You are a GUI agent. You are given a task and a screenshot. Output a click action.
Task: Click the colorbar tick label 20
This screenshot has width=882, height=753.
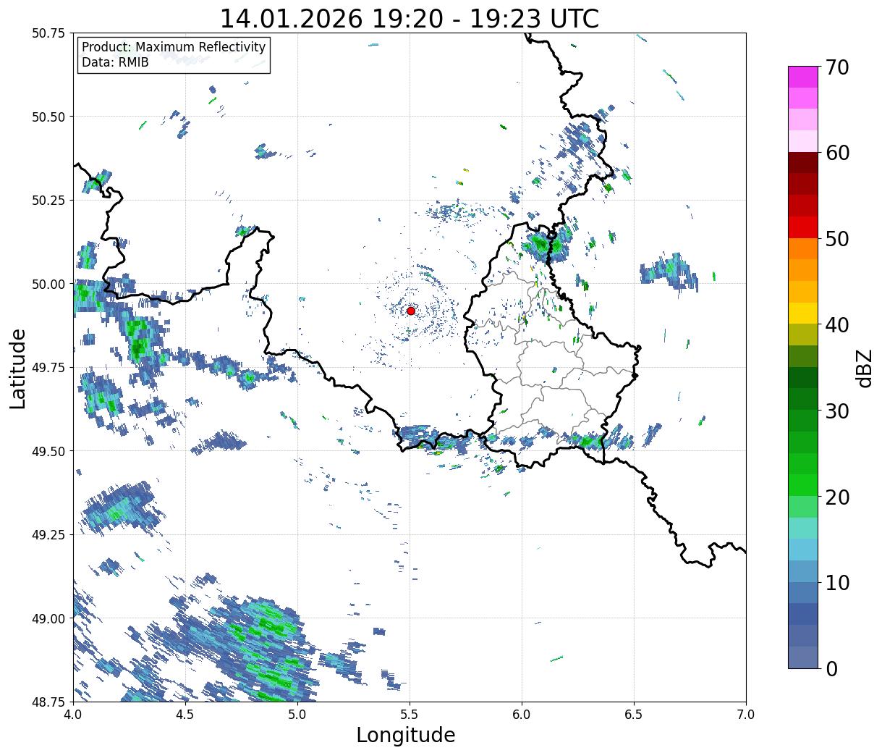click(x=836, y=497)
